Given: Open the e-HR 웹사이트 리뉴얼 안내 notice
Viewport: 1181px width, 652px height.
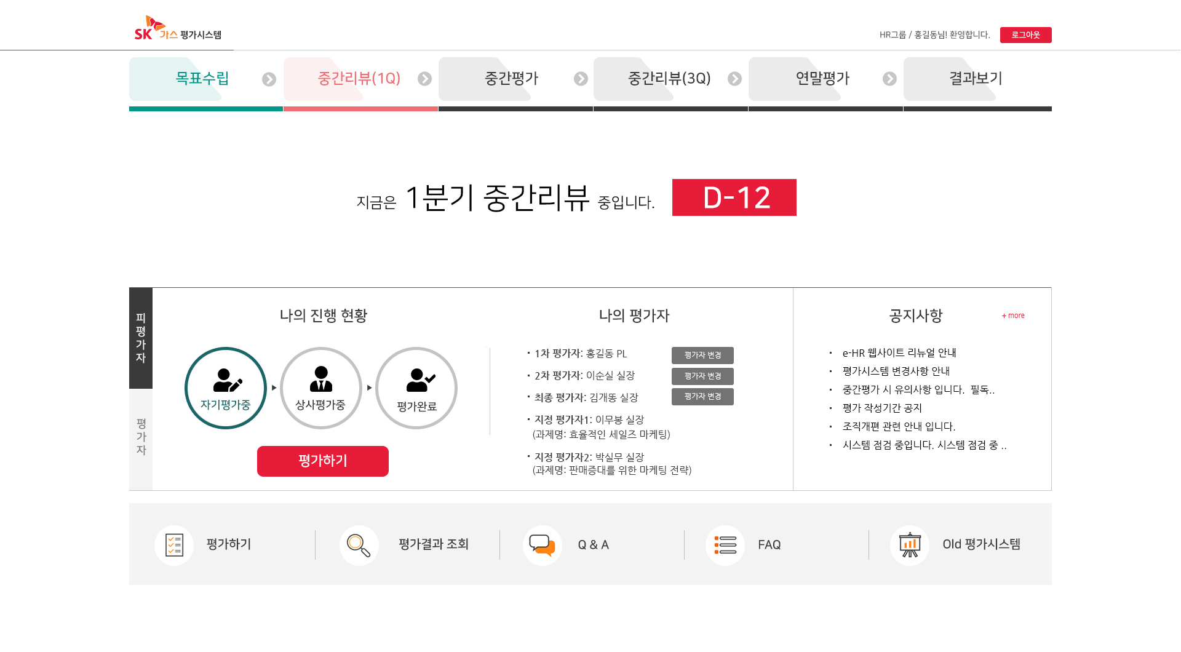Looking at the screenshot, I should [899, 353].
